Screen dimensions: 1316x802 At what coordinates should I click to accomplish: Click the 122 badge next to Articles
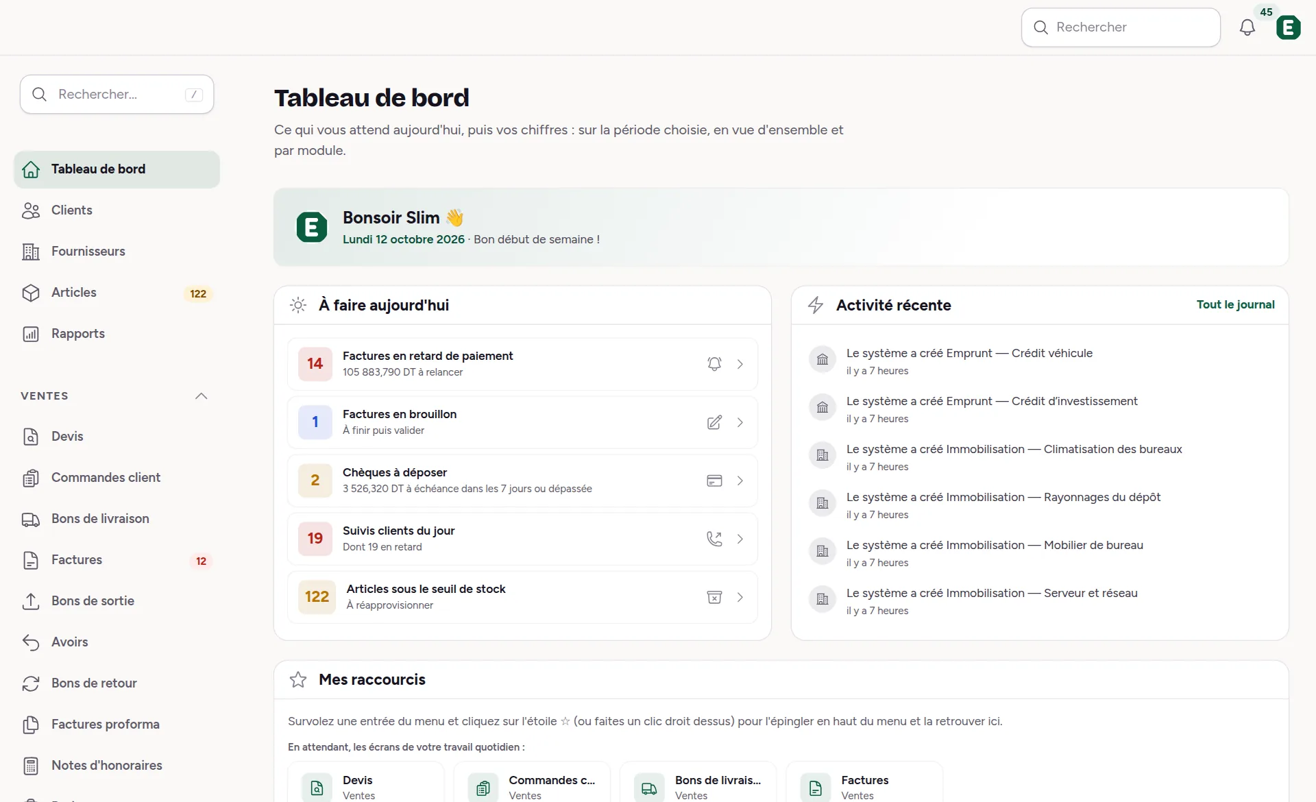(x=198, y=293)
